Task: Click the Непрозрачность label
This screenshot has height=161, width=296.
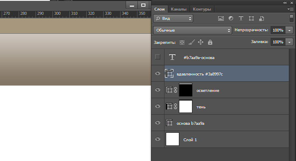Action: click(251, 30)
